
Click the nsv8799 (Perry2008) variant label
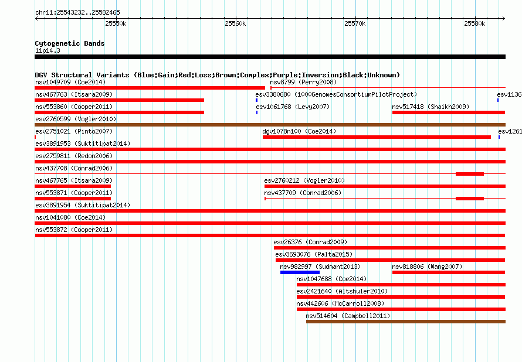tap(303, 82)
